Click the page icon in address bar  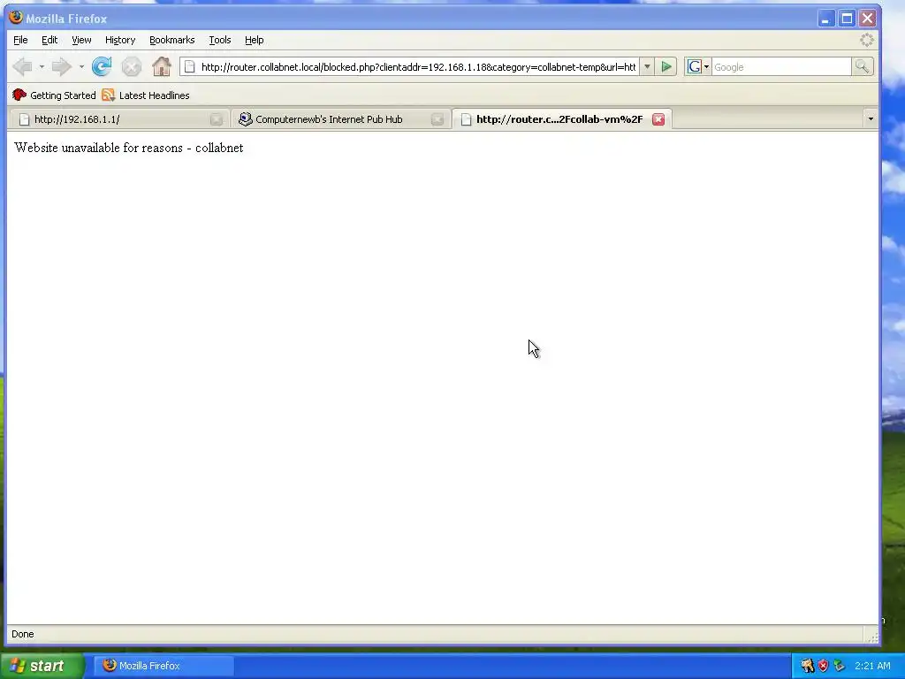189,67
